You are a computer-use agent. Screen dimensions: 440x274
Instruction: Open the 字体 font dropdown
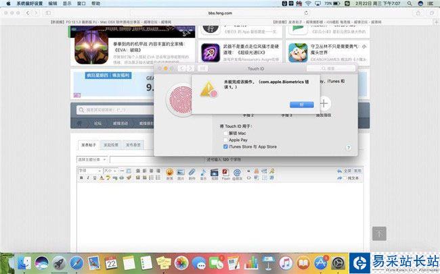tap(90, 171)
